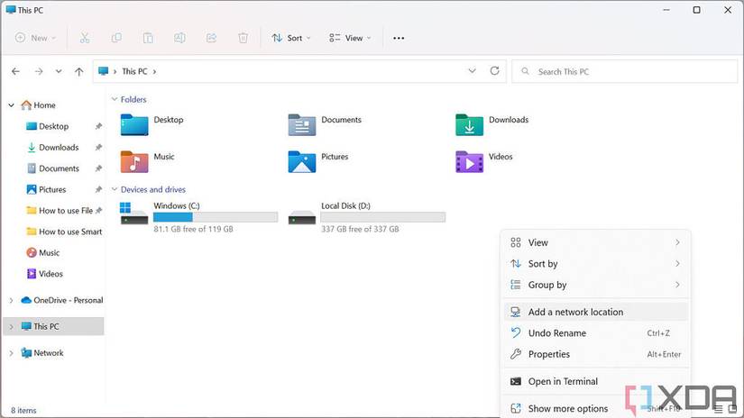Screen dimensions: 744x418
Task: Open the Pictures folder icon
Action: tap(302, 161)
